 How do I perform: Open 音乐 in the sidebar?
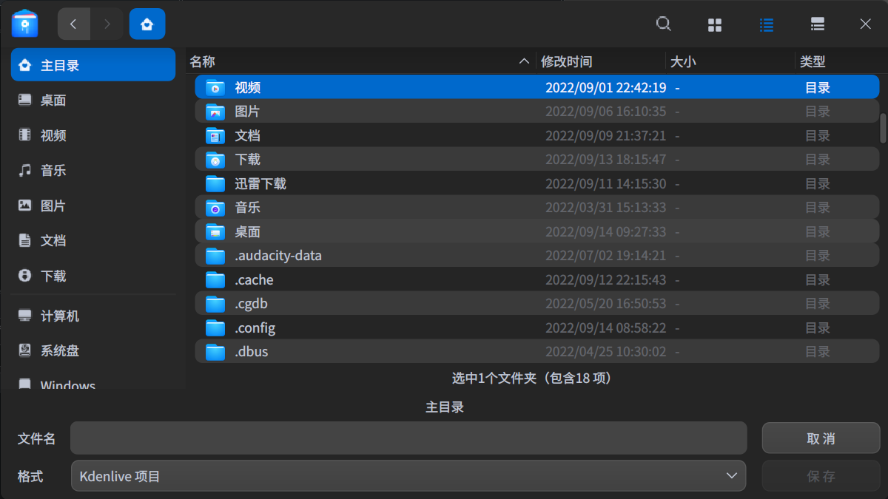pyautogui.click(x=93, y=170)
